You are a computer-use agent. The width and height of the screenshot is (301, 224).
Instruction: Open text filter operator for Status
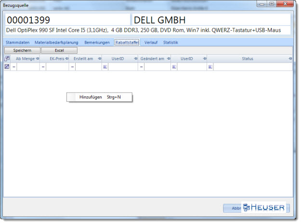210,67
